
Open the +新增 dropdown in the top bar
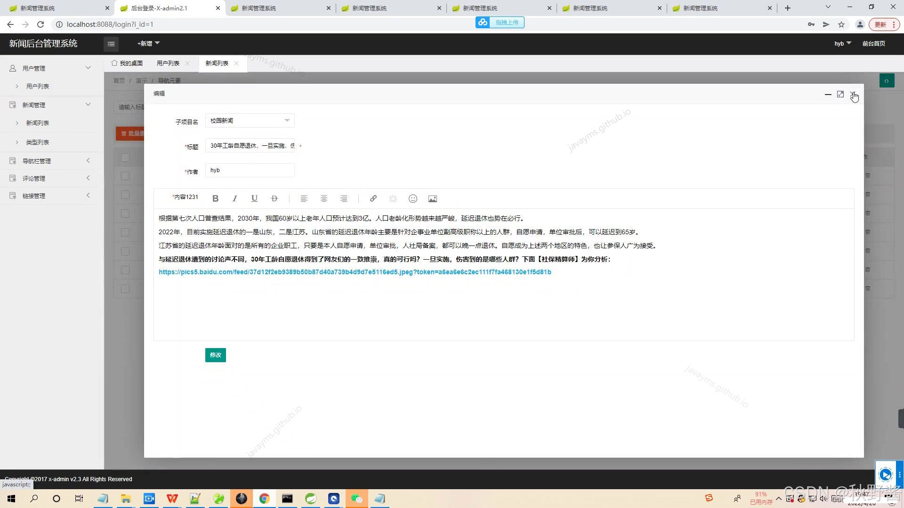tap(148, 43)
